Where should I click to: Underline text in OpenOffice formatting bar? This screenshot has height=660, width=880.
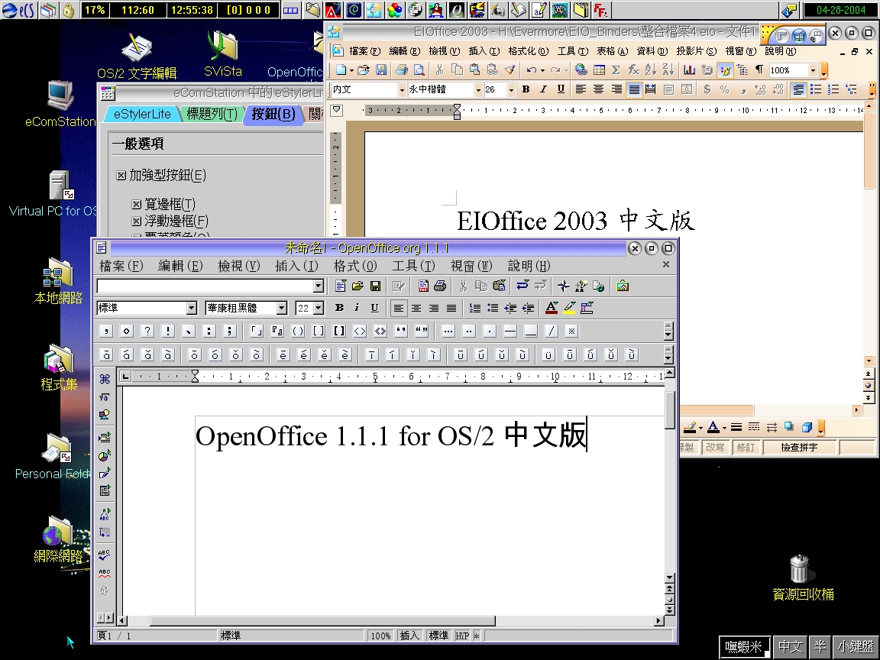pyautogui.click(x=375, y=308)
